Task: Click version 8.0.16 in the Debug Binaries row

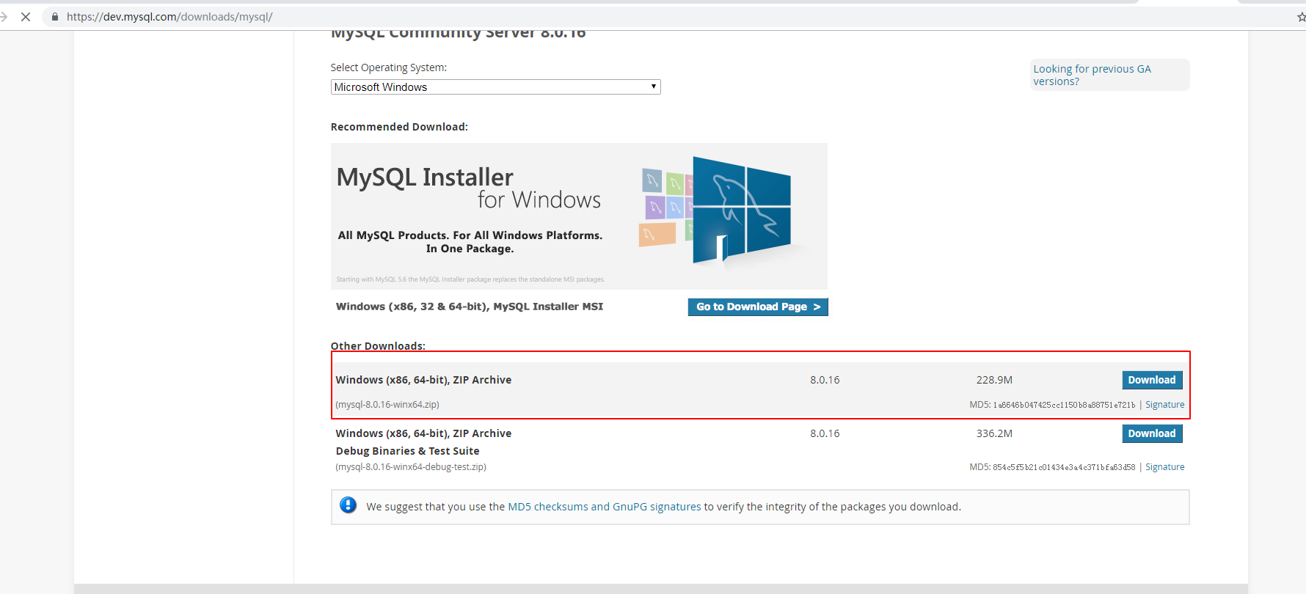Action: [825, 433]
